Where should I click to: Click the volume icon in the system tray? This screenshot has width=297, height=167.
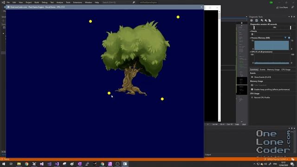[265, 164]
